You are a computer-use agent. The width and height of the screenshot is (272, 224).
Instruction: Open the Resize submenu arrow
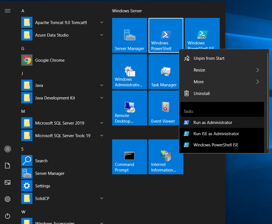pyautogui.click(x=257, y=70)
